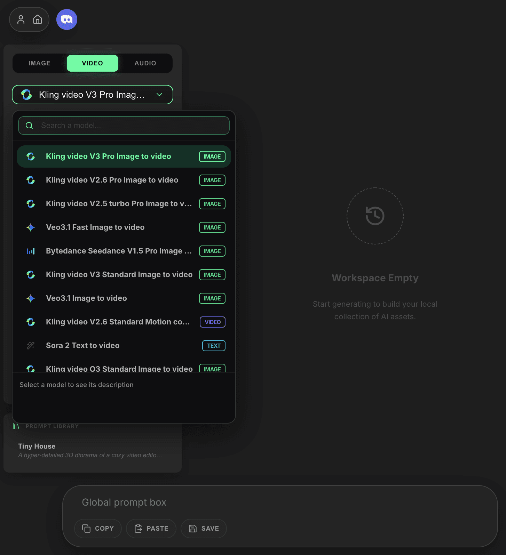Click the chevron on the model selector
506x555 pixels.
pyautogui.click(x=159, y=95)
